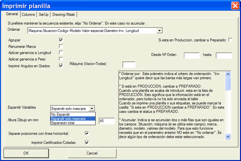The width and height of the screenshot is (241, 161).
Task: Enable the Renumerar Marca checkbox
Action: coord(61,46)
